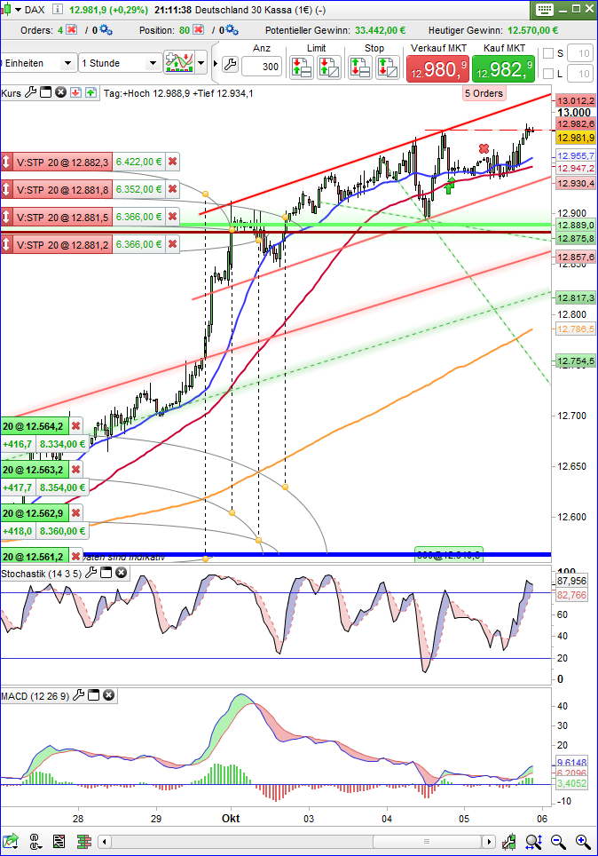Click the second Limit order icon
Viewport: 598px width, 856px height.
pos(329,67)
